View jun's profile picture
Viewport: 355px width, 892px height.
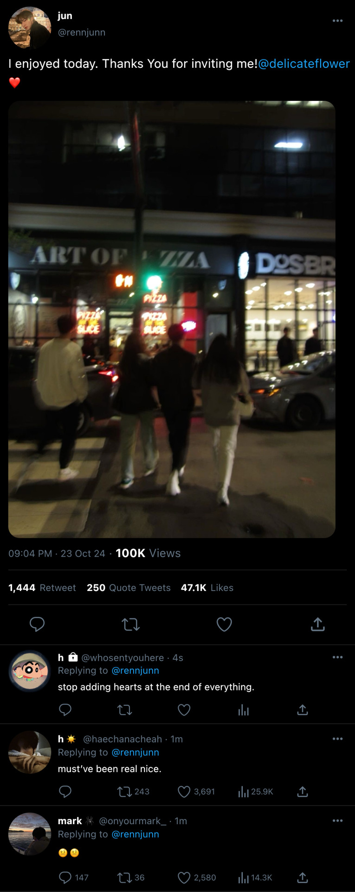point(30,27)
